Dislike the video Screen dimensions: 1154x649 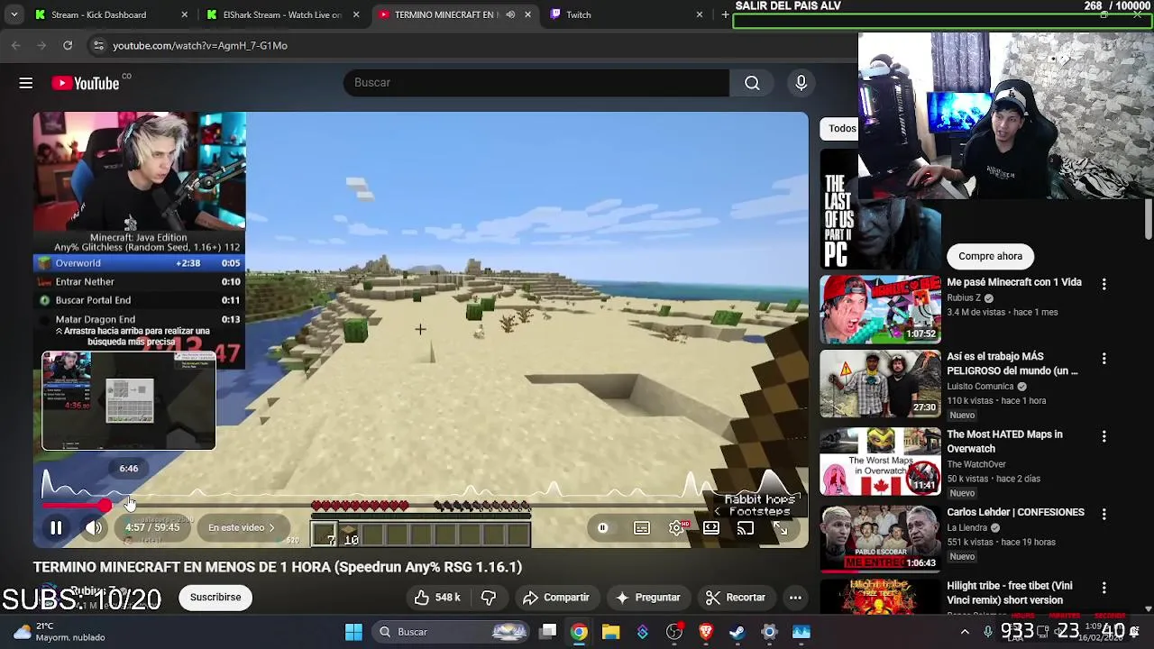click(x=489, y=598)
